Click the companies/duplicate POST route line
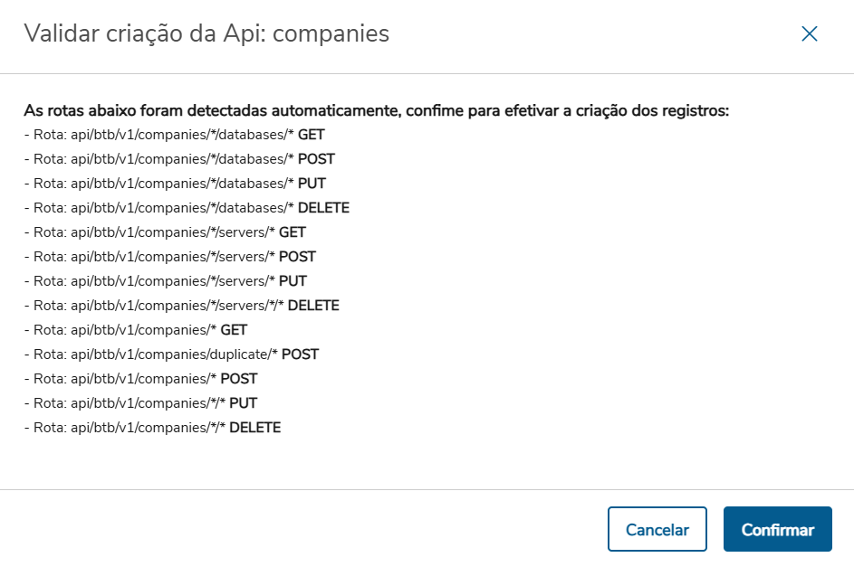This screenshot has width=854, height=567. (x=171, y=354)
